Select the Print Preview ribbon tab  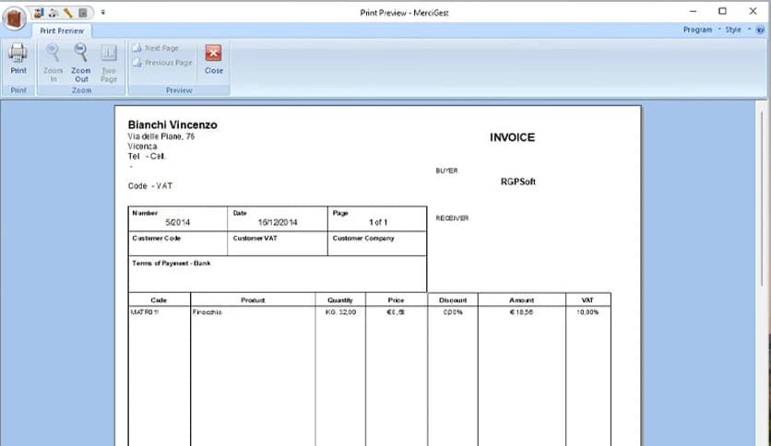[x=62, y=30]
